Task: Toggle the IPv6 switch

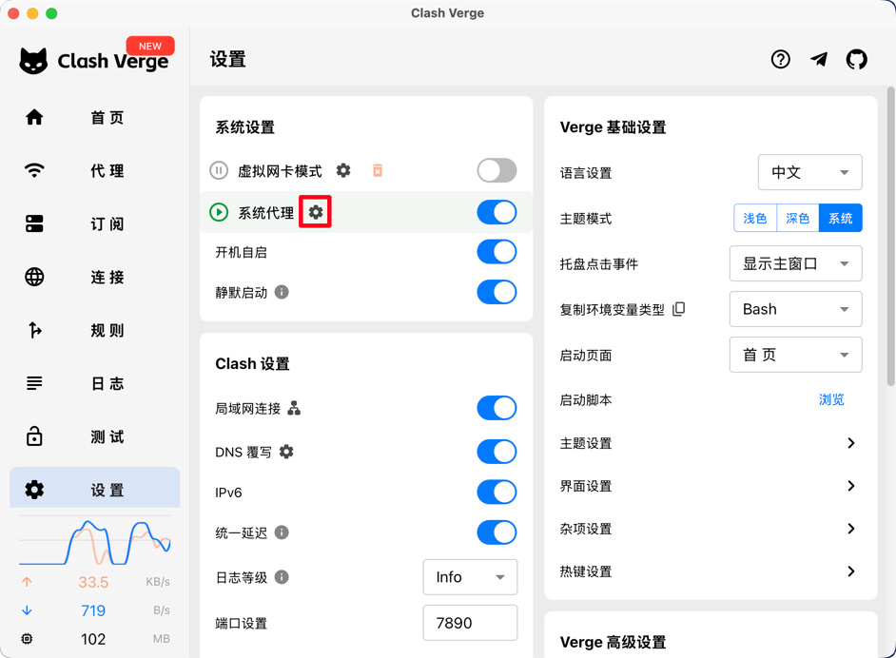Action: 497,492
